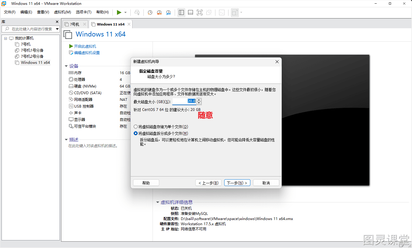This screenshot has height=248, width=412.
Task: Click the library search input field
Action: tap(29, 29)
